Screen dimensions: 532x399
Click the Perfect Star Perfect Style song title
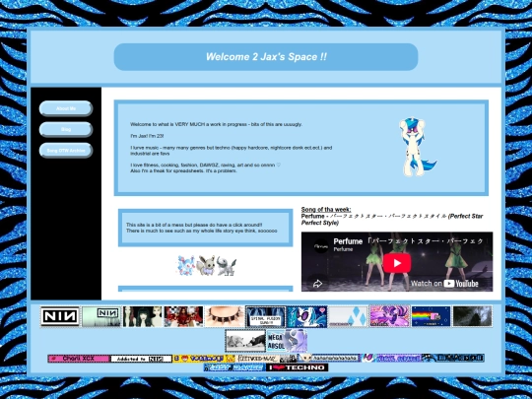point(392,219)
